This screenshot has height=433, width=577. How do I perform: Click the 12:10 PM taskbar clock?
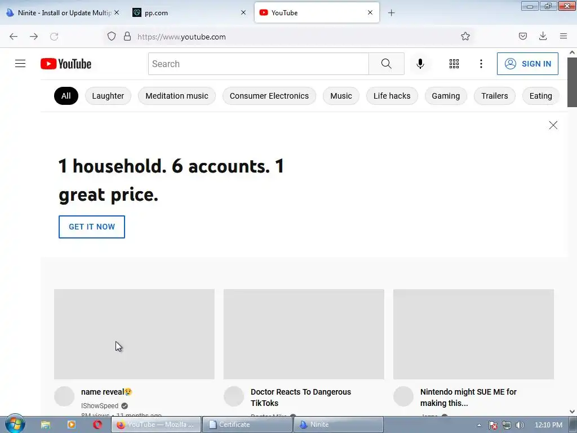[548, 425]
